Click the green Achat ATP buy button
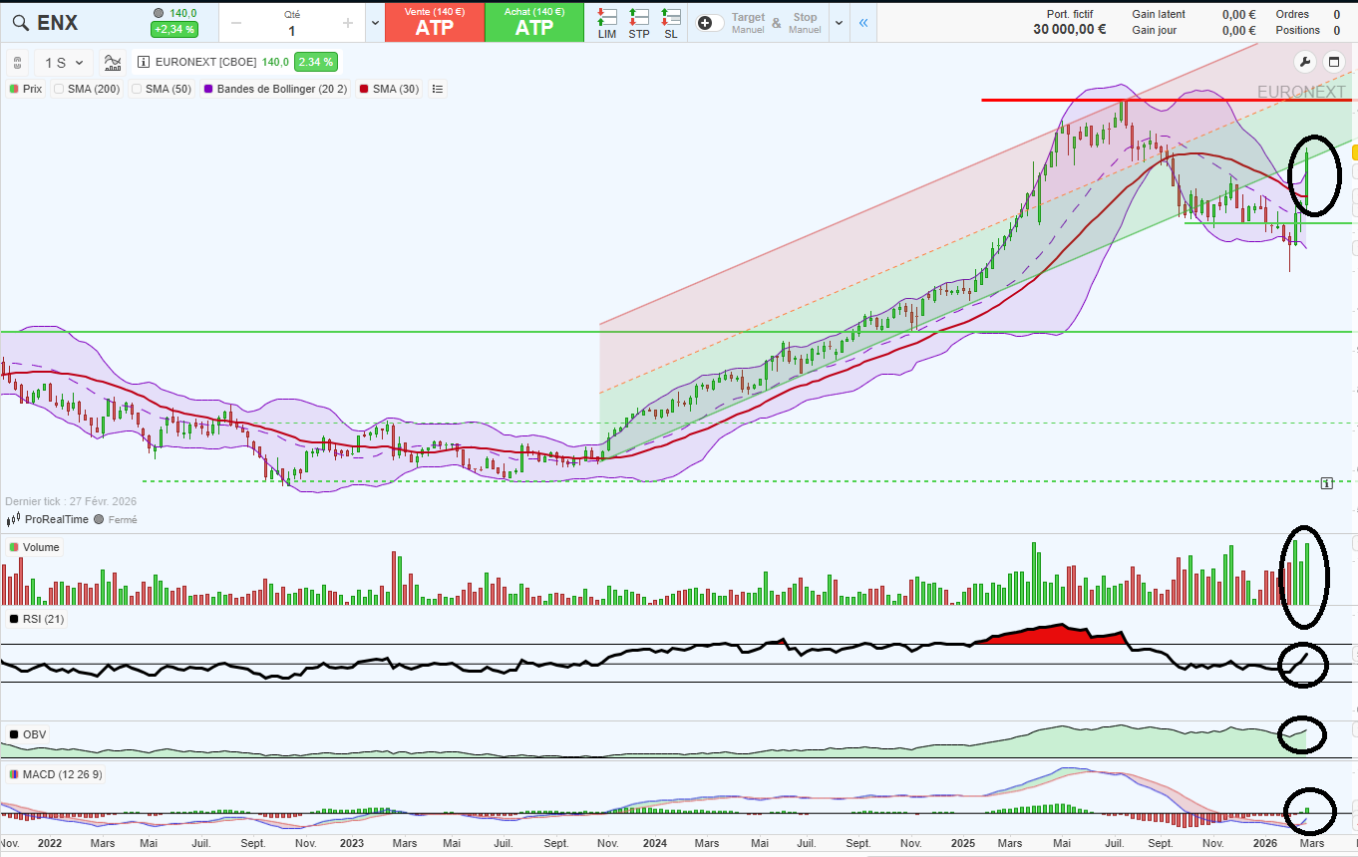Image resolution: width=1358 pixels, height=857 pixels. click(x=533, y=22)
